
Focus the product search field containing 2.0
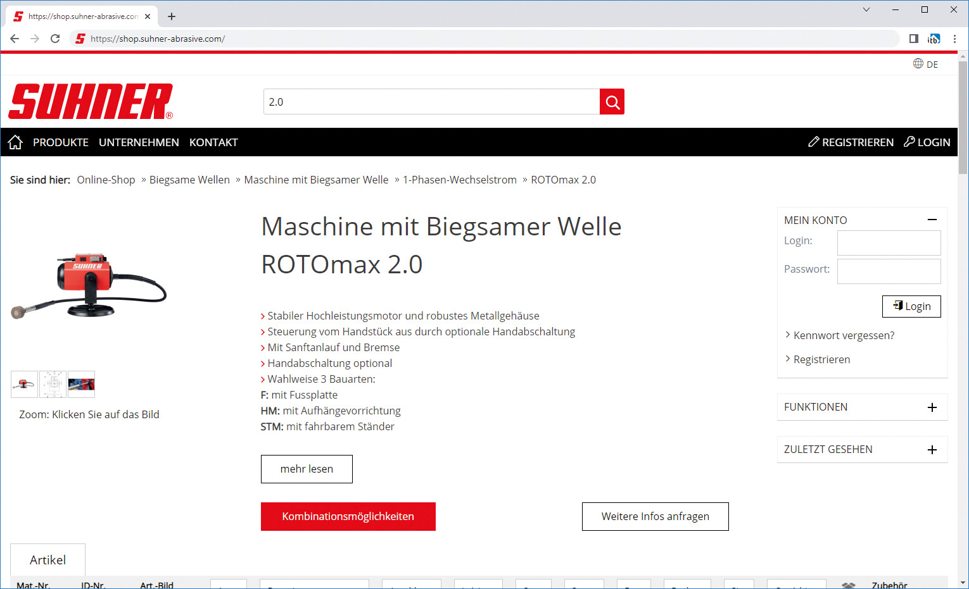point(431,102)
